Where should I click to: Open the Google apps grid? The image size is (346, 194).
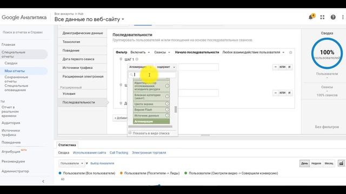tap(322, 17)
